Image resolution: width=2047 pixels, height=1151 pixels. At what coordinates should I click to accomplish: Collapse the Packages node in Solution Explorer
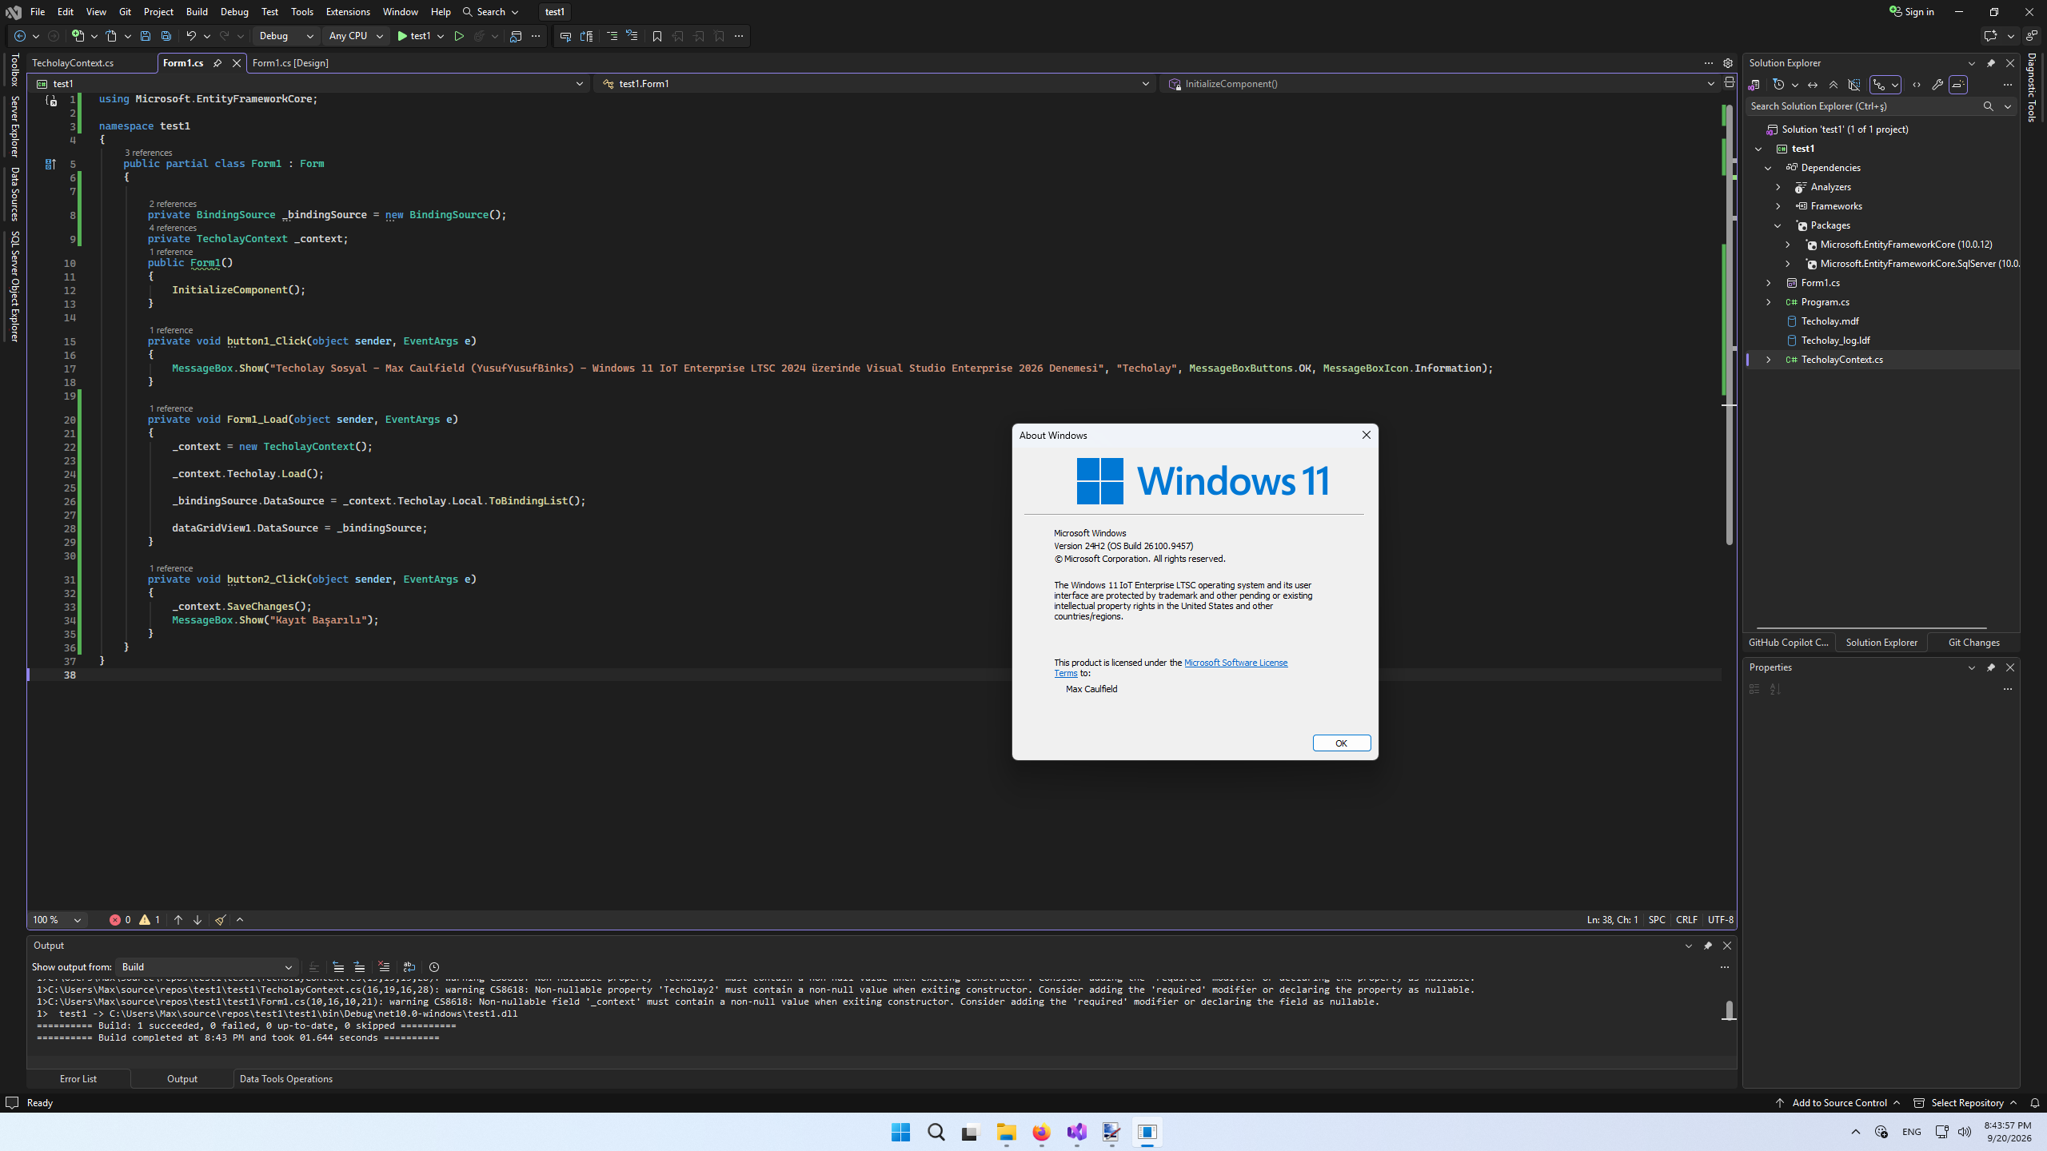tap(1778, 225)
